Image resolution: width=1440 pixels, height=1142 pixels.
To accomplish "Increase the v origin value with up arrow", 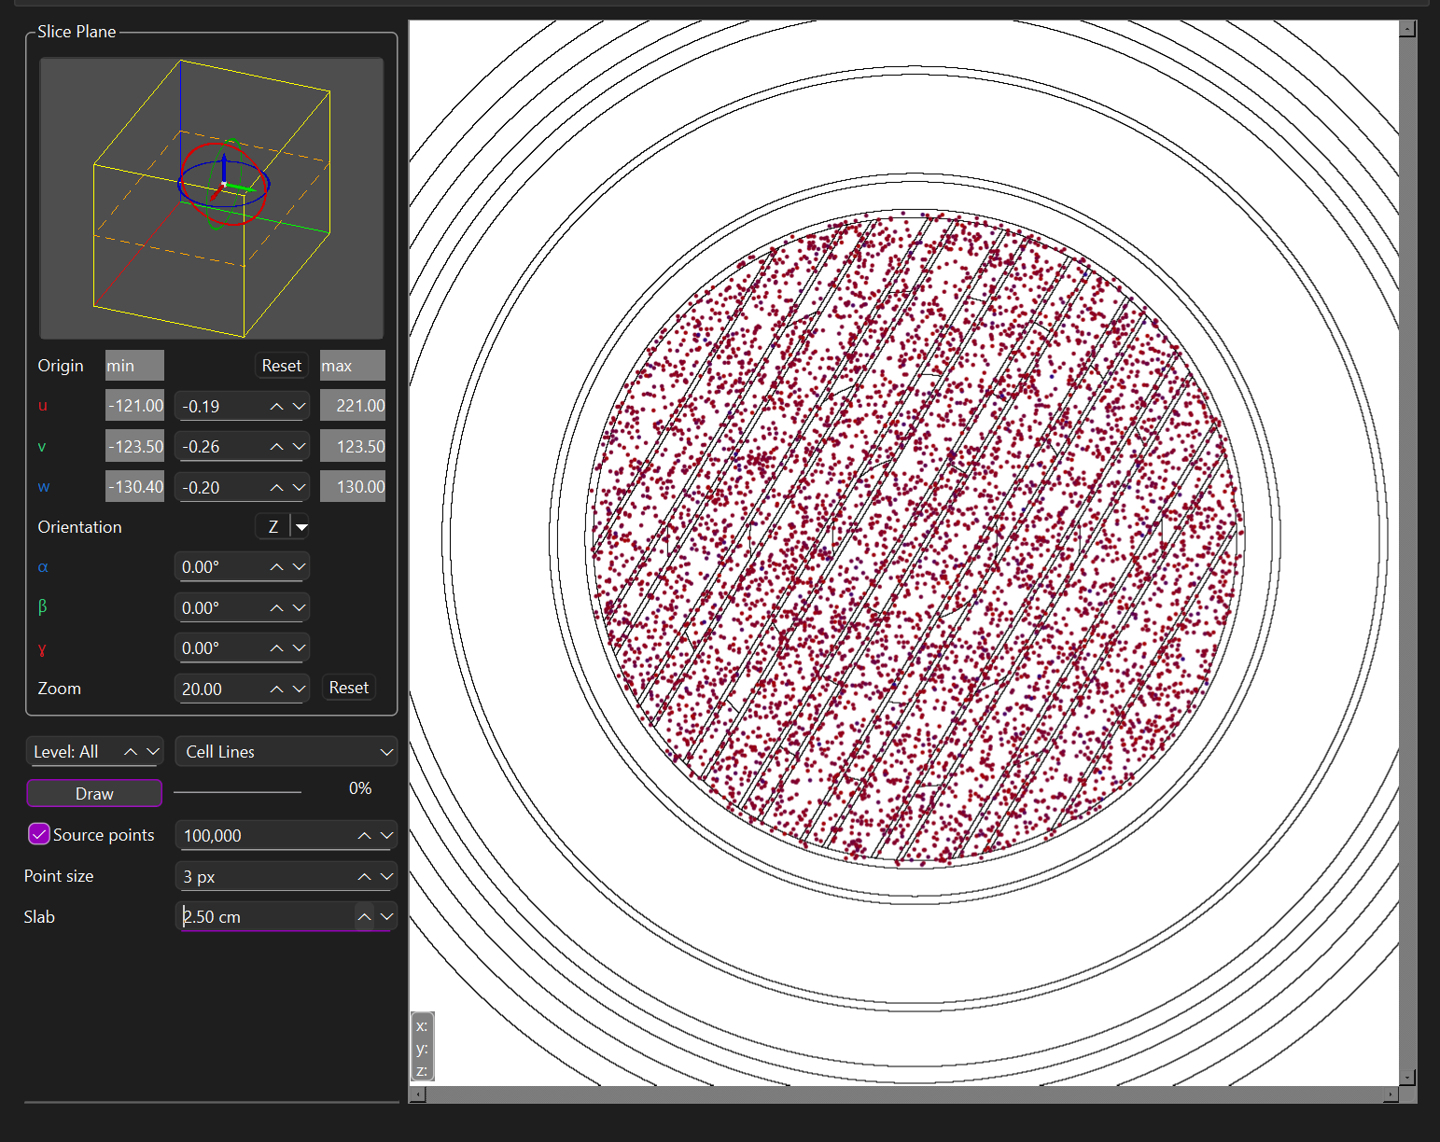I will [276, 447].
